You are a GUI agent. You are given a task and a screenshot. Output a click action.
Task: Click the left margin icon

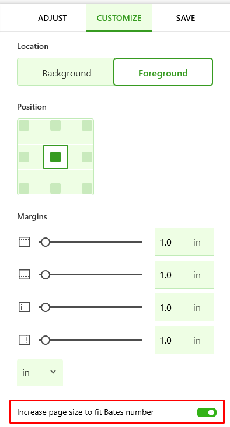click(x=25, y=307)
